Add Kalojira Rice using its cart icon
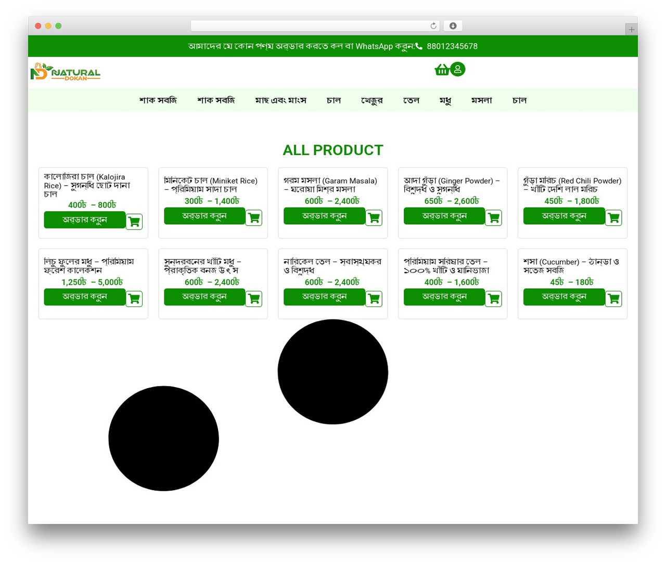The height and width of the screenshot is (564, 666). [x=134, y=222]
